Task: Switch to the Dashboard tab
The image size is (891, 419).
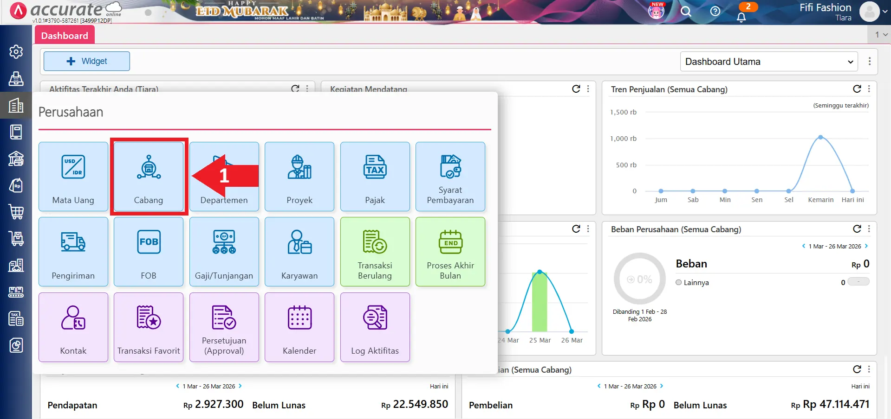Action: (x=65, y=36)
